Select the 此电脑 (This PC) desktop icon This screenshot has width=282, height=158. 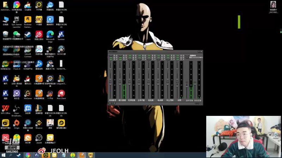(5, 21)
